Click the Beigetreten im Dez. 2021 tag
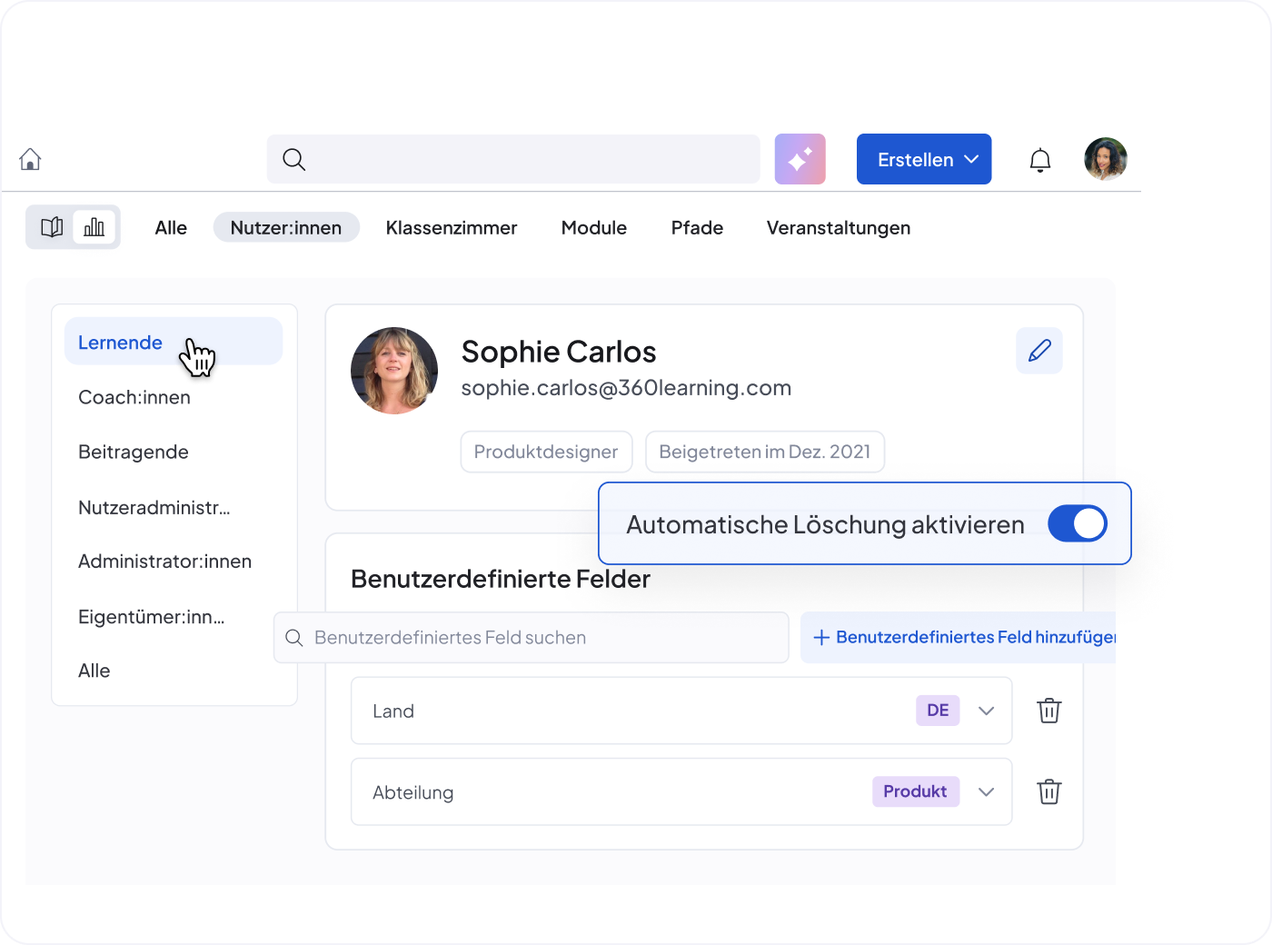This screenshot has height=945, width=1272. [x=765, y=452]
